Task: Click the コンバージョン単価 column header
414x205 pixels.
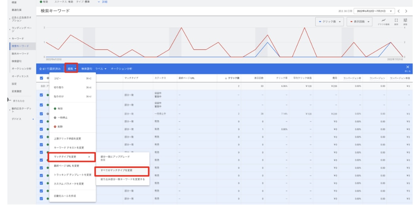Action: point(400,78)
